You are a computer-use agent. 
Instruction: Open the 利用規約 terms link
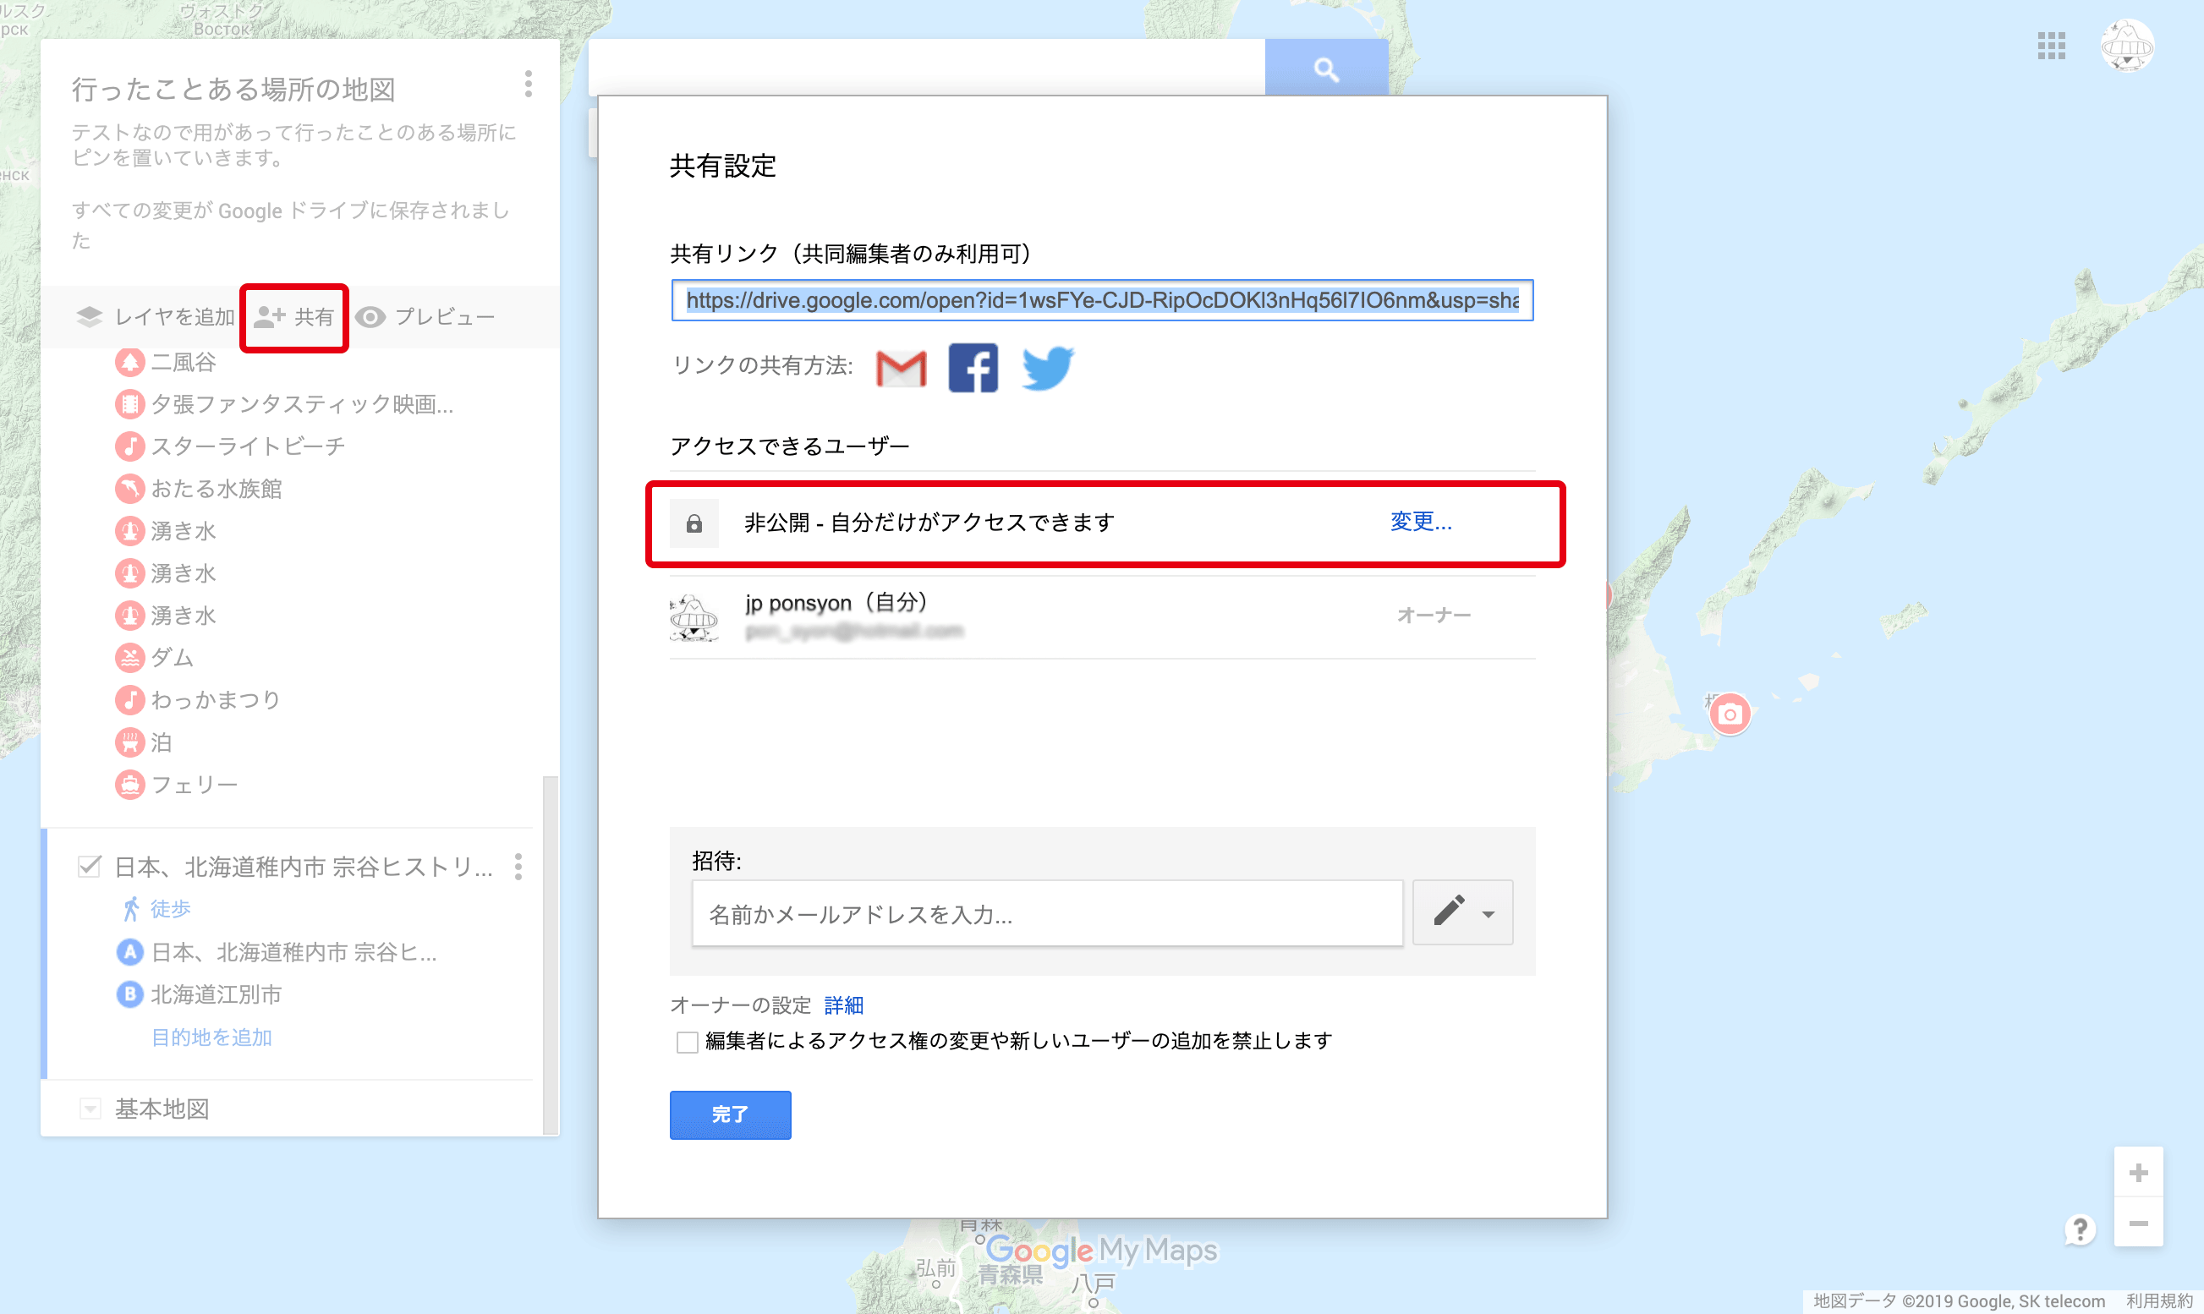click(2160, 1300)
